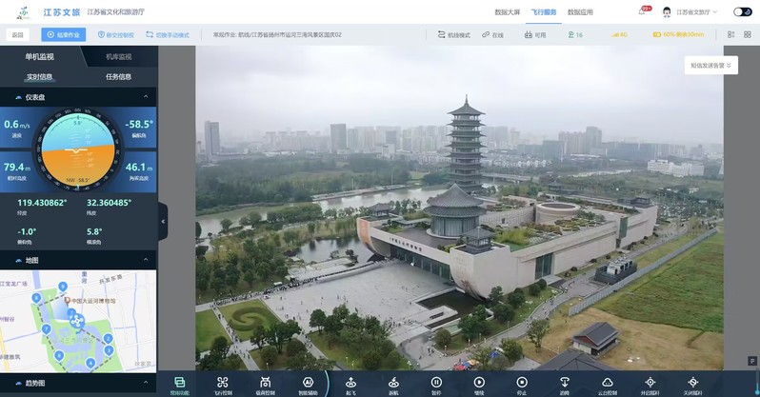Click the 停止 stop flight icon
Image resolution: width=760 pixels, height=397 pixels.
[x=522, y=384]
